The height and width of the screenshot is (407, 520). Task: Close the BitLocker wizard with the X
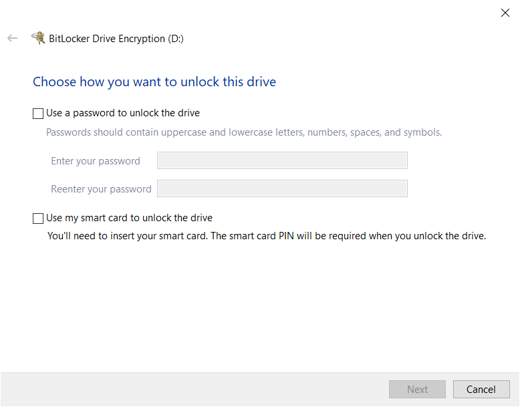(x=505, y=13)
